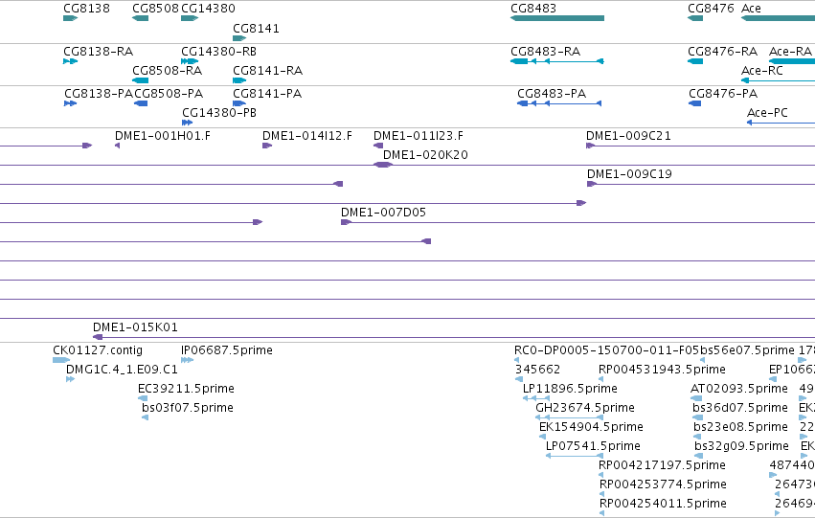Select the Ace-RA transcript label

(x=790, y=52)
